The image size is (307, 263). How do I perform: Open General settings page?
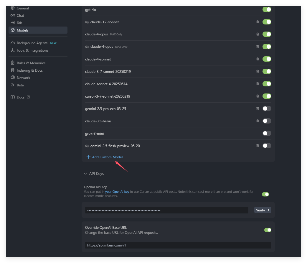pos(23,8)
